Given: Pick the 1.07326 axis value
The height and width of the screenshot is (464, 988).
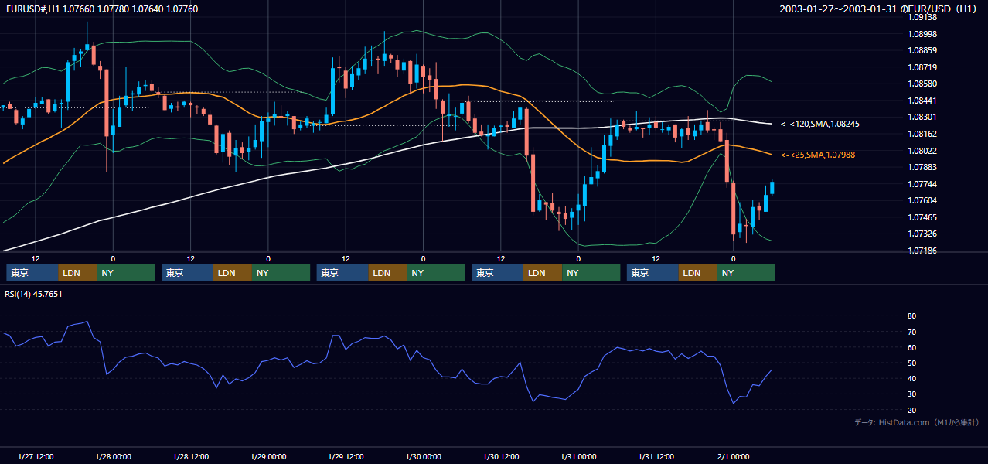Looking at the screenshot, I should pyautogui.click(x=922, y=234).
